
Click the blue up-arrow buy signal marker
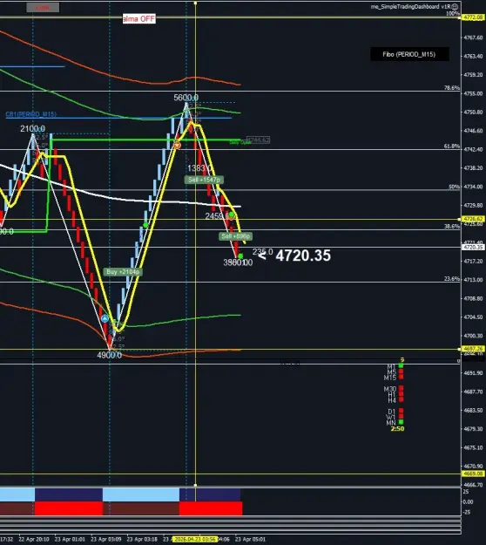[x=105, y=318]
